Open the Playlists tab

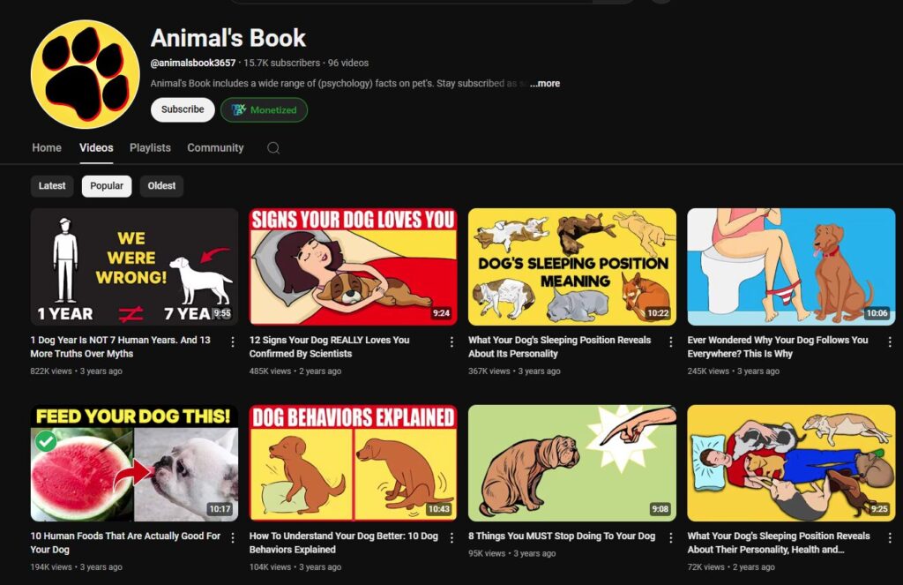[150, 147]
